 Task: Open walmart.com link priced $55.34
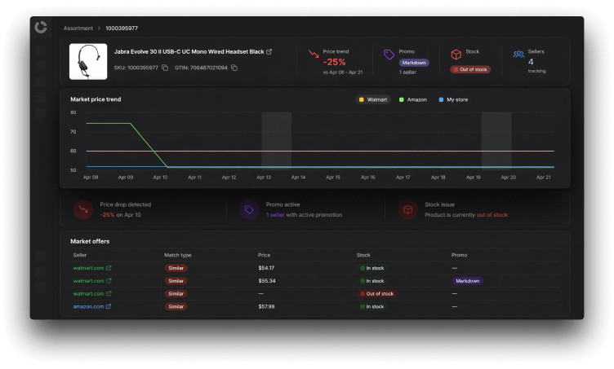tap(88, 281)
